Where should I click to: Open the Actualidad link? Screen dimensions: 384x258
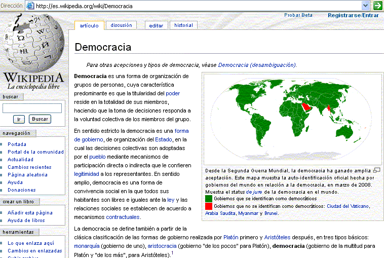[x=20, y=160]
